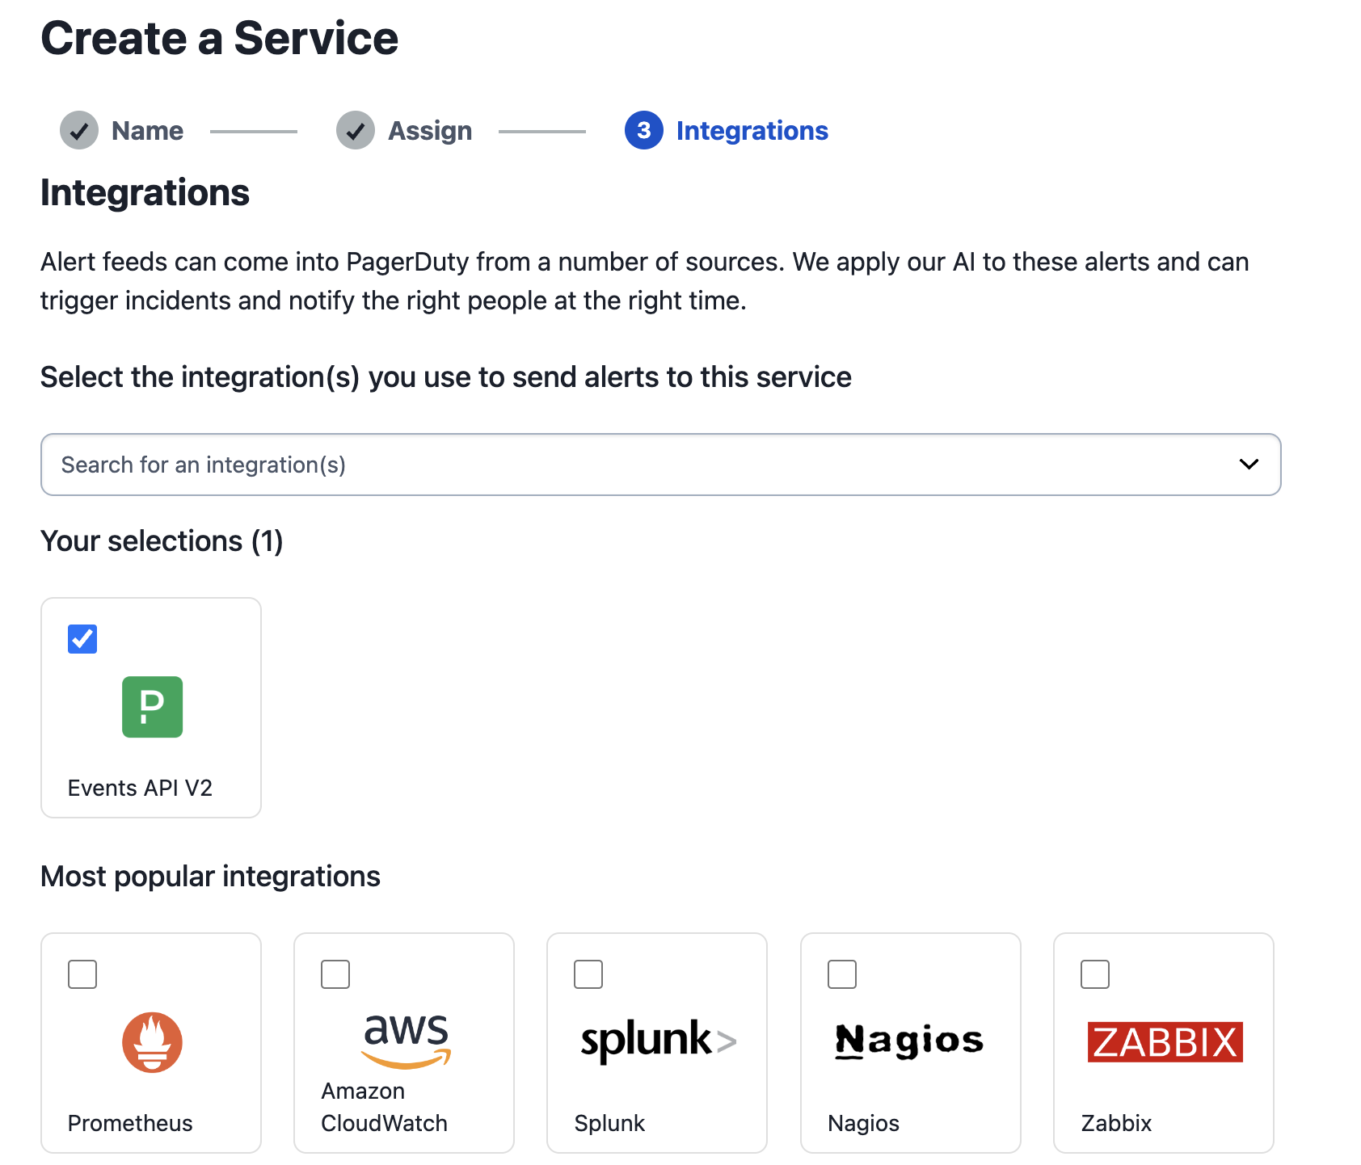The image size is (1361, 1165).
Task: Click the Name step checkmark icon
Action: (79, 131)
